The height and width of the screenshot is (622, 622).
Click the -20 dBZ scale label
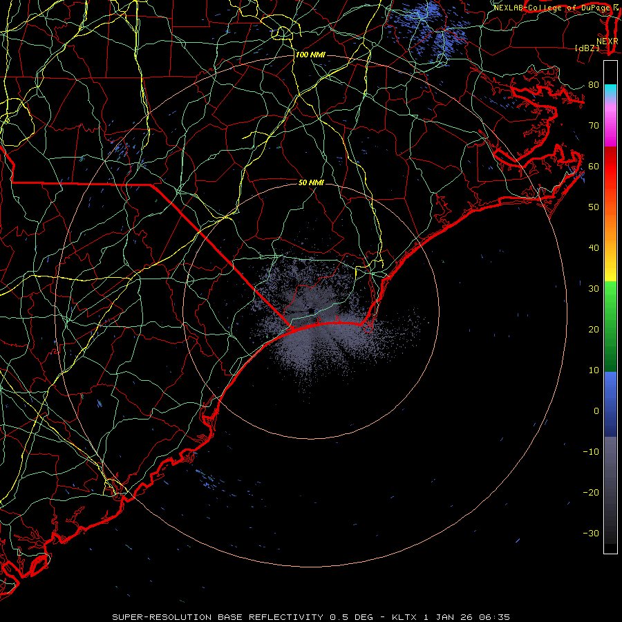click(591, 492)
